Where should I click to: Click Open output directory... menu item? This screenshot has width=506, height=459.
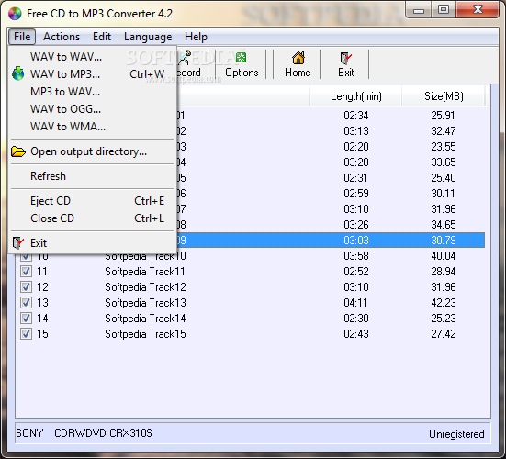coord(93,151)
